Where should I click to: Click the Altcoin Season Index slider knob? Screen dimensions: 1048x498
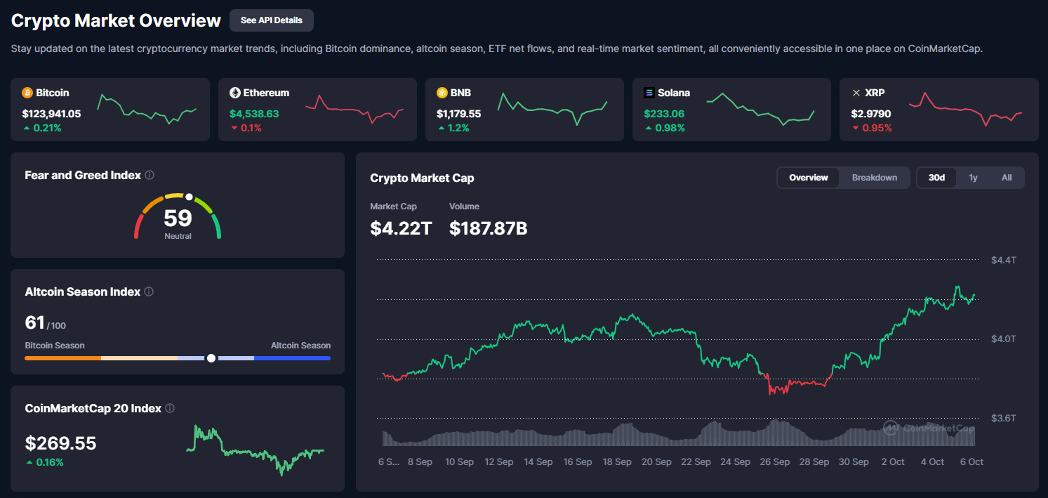pos(211,358)
